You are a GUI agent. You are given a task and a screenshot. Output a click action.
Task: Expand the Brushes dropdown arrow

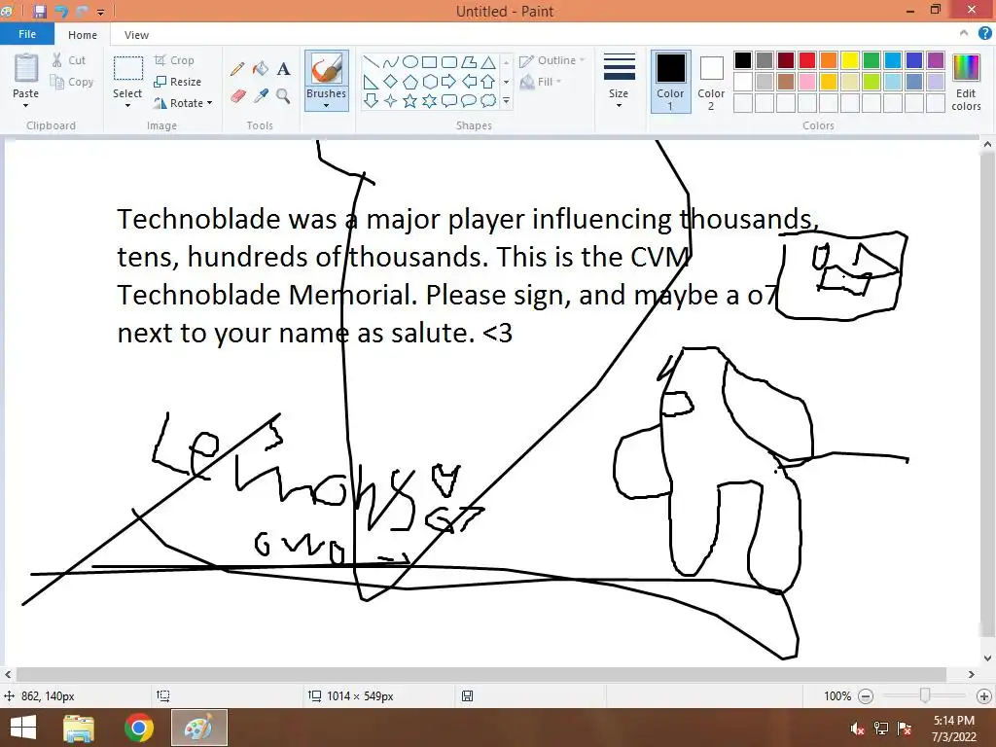coord(326,105)
